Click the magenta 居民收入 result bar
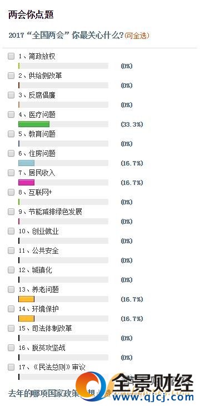Image resolution: width=200 pixels, height=406 pixels. pos(26,183)
